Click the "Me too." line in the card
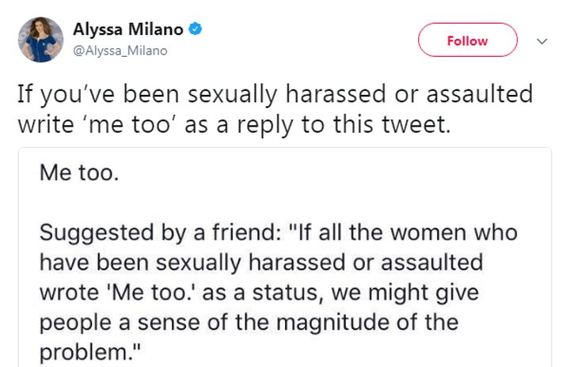 click(79, 173)
